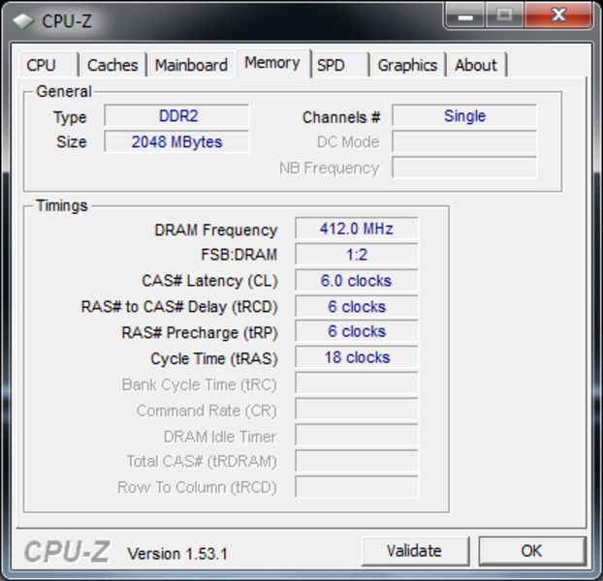Click the Cycle Time value 18 clocks
This screenshot has height=581, width=603.
pos(357,357)
